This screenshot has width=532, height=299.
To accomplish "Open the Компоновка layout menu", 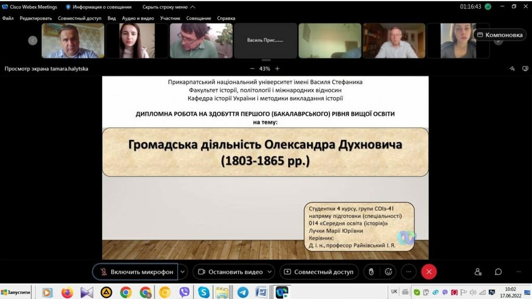I will point(499,35).
